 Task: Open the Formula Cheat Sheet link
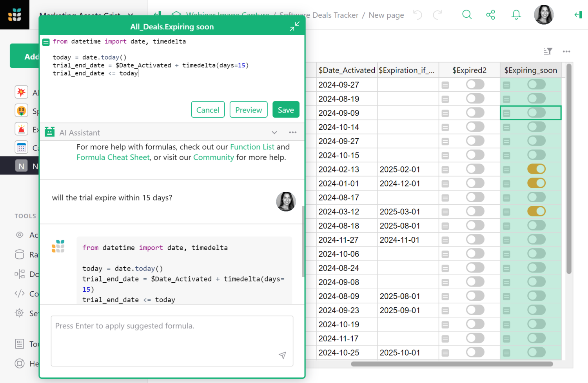113,157
